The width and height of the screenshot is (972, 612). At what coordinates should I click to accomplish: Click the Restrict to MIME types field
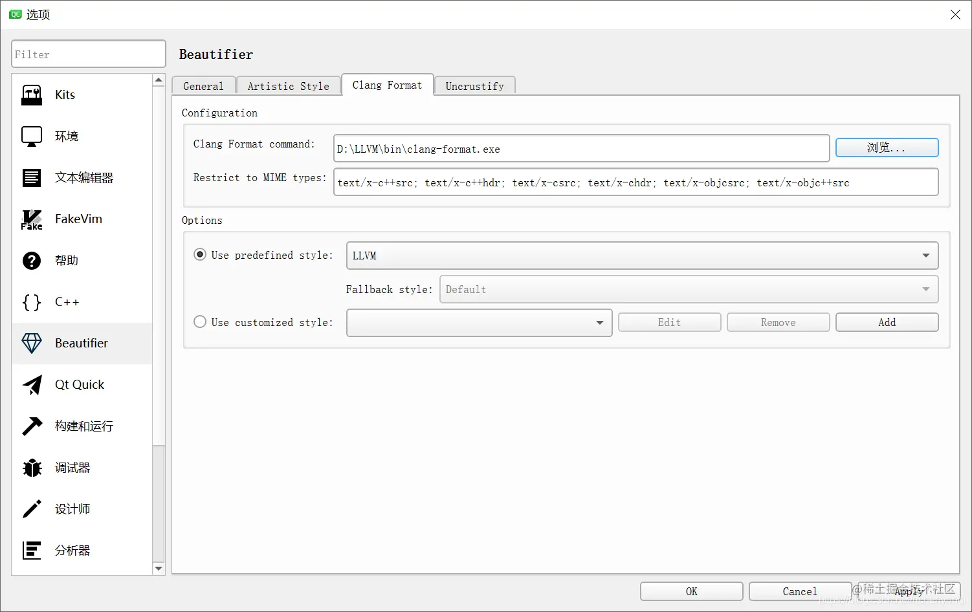tap(635, 182)
